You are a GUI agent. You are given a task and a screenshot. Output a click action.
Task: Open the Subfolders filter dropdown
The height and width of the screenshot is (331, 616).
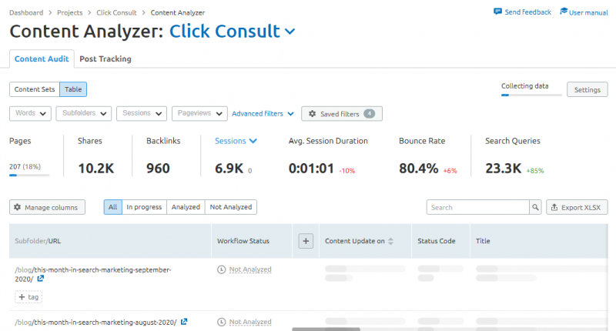(x=84, y=113)
